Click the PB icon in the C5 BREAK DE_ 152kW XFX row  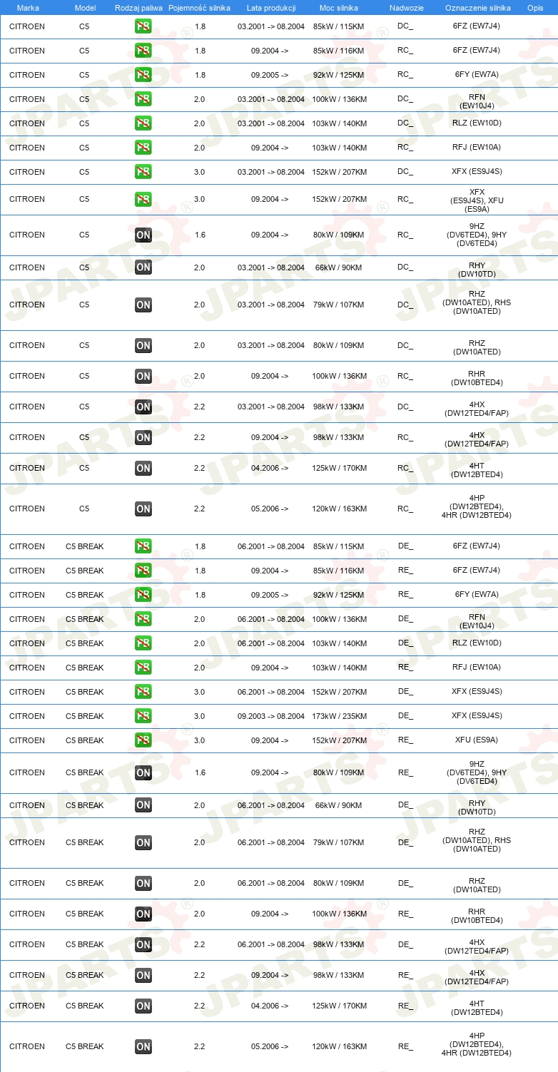143,692
